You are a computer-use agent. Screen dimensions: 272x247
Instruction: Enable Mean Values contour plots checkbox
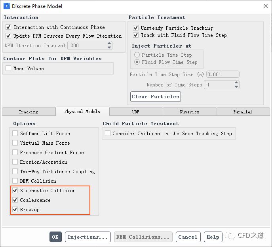9,69
